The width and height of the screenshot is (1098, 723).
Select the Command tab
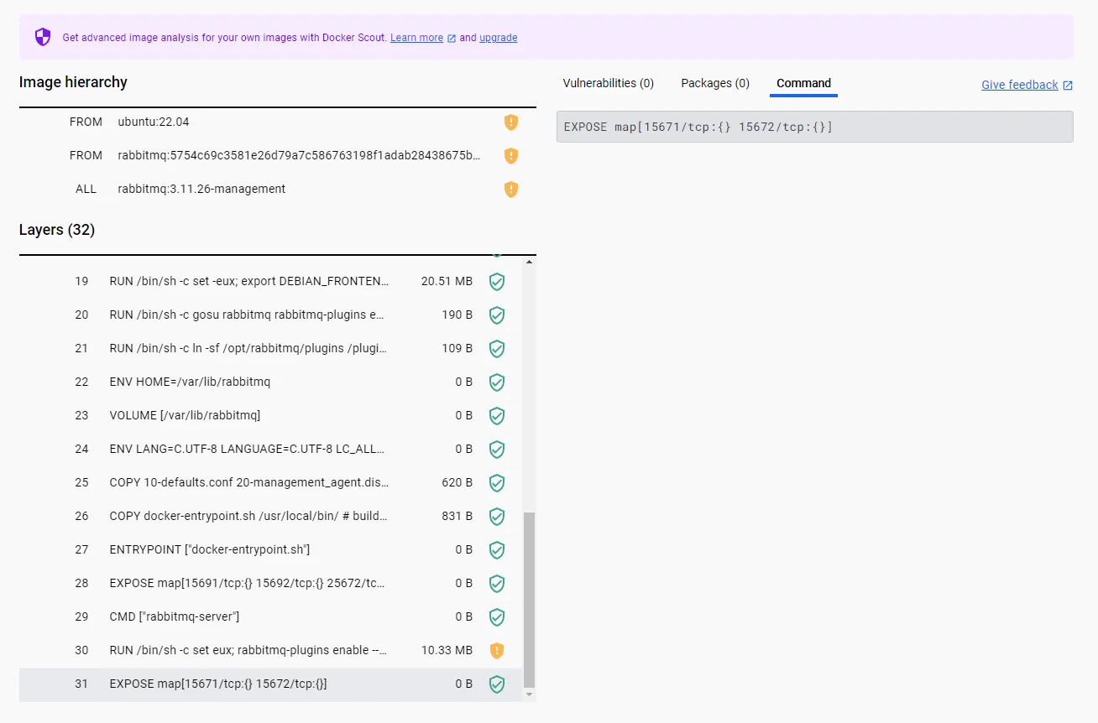click(803, 83)
